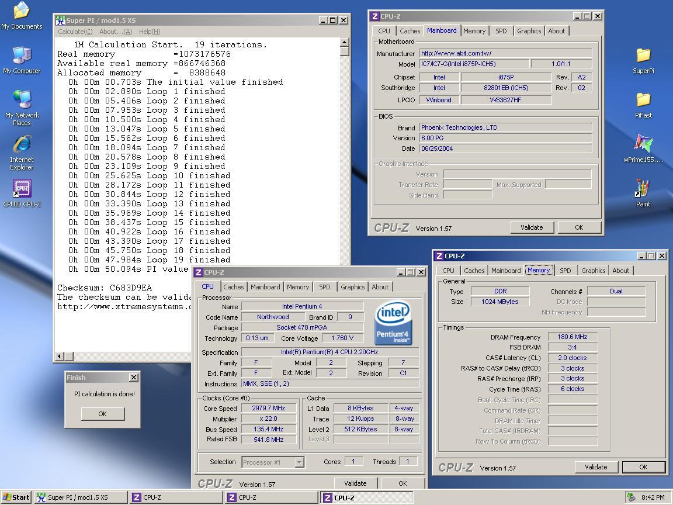The width and height of the screenshot is (673, 505).
Task: Open About tab in the Mainboard CPU-Z window
Action: [557, 31]
